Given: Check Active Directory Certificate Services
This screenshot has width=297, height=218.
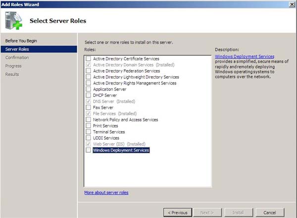Looking at the screenshot, I should (88, 58).
